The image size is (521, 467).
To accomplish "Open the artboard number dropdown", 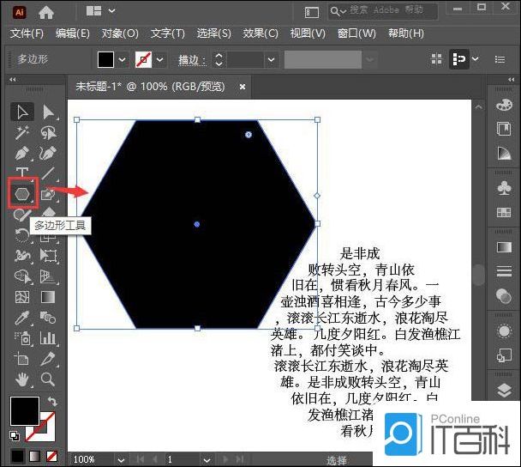I will click(x=207, y=460).
